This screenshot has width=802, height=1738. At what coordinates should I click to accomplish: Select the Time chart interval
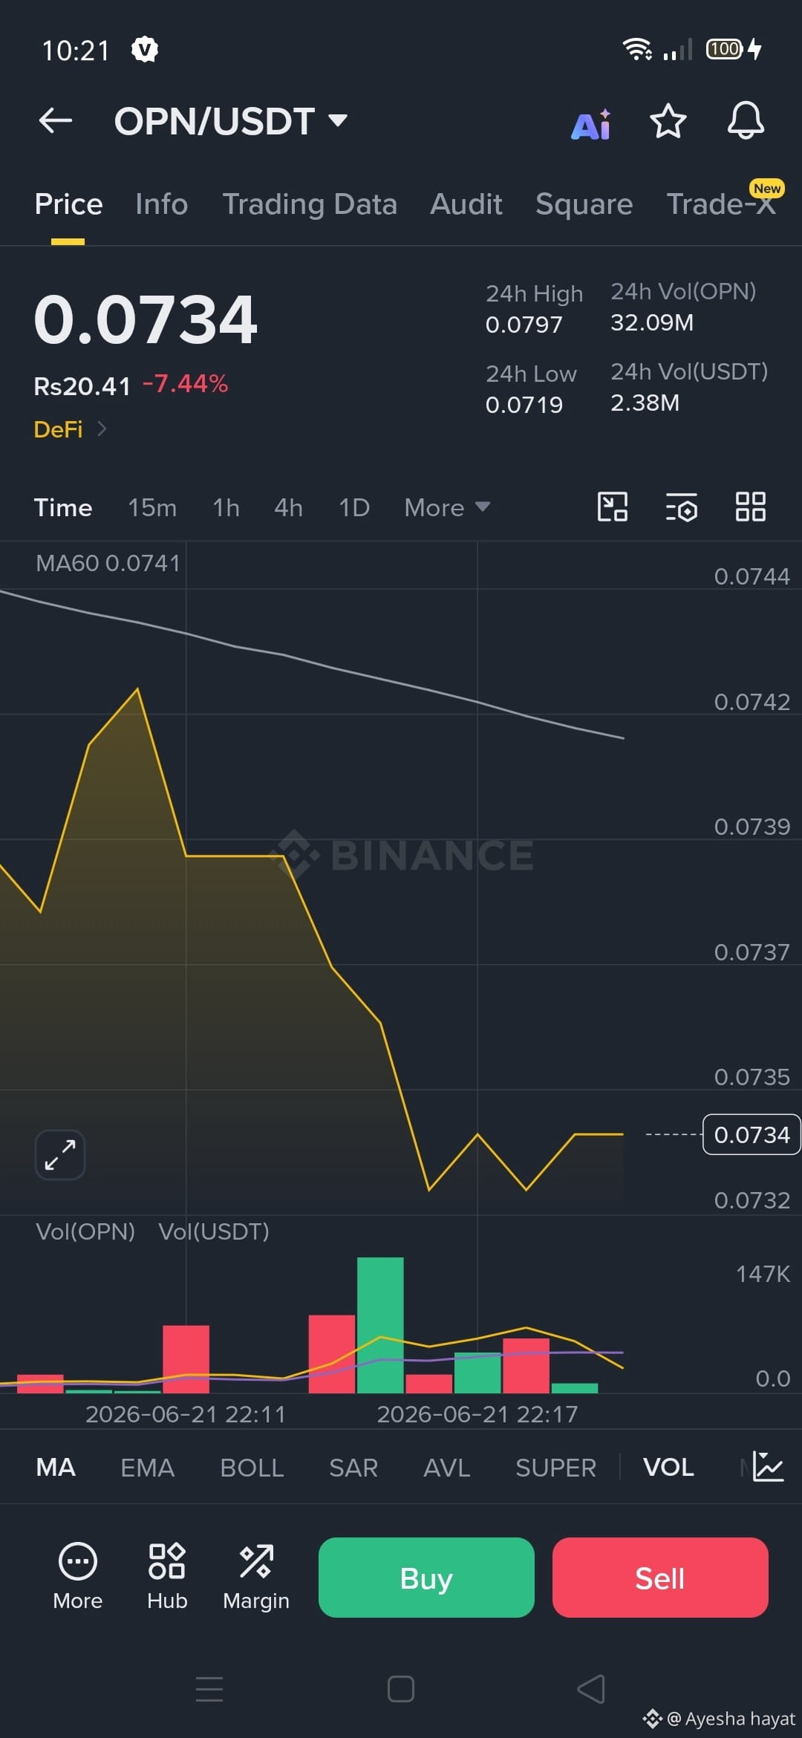click(63, 508)
